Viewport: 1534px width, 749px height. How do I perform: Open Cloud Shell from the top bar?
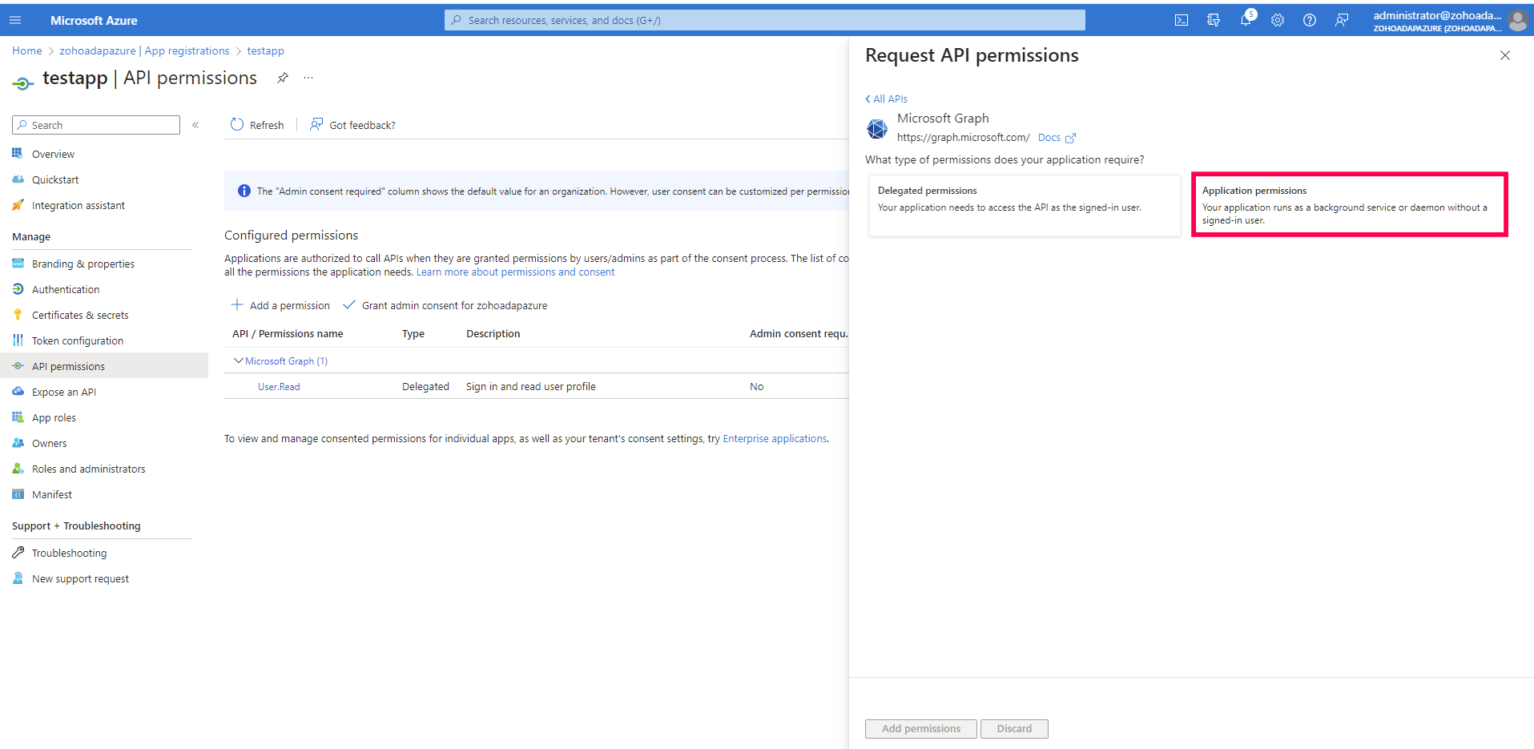(1181, 20)
